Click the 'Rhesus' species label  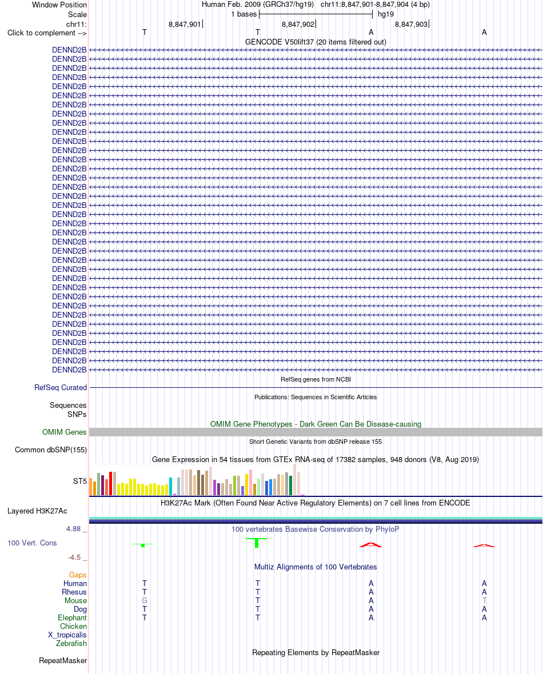tap(74, 592)
